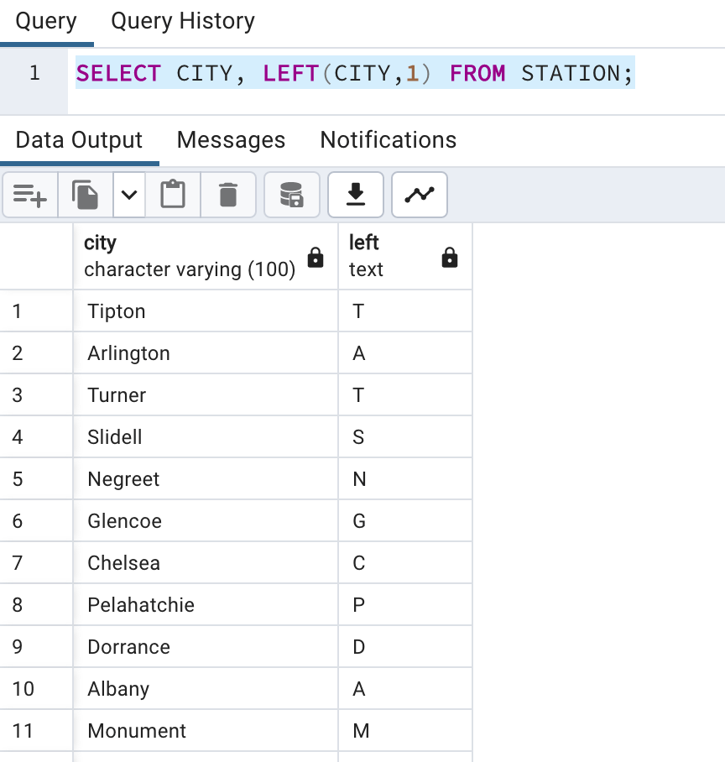Image resolution: width=725 pixels, height=762 pixels.
Task: View the Notifications tab
Action: [x=387, y=140]
